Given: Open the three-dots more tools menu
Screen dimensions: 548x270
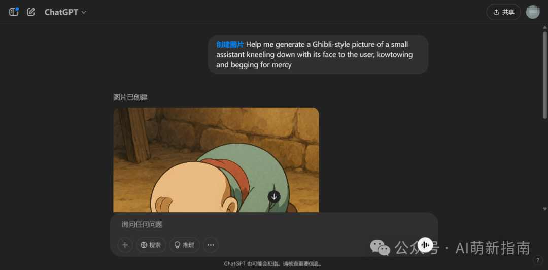Looking at the screenshot, I should coord(211,245).
